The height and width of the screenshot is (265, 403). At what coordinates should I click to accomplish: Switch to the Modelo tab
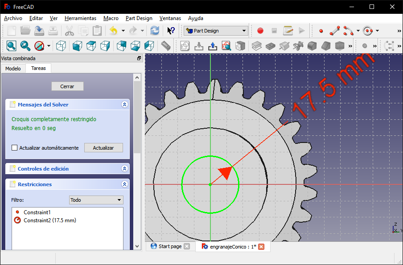[13, 69]
